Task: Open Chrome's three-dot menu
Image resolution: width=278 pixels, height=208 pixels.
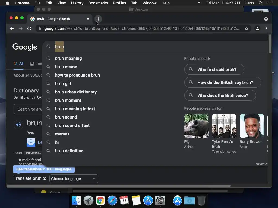Action: (266, 28)
